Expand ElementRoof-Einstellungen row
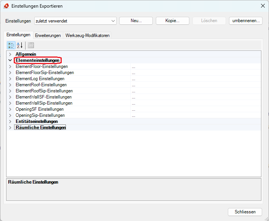The height and width of the screenshot is (221, 269). point(10,85)
